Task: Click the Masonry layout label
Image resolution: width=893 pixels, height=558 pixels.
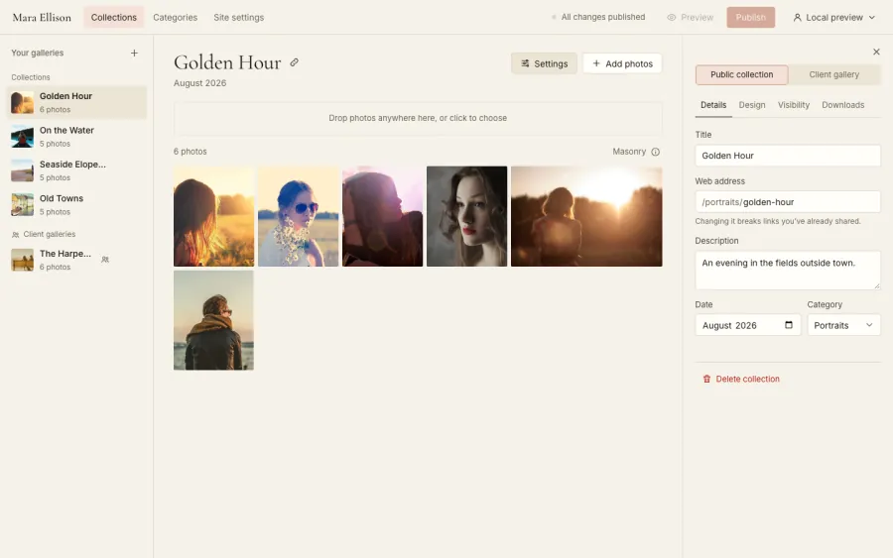Action: click(x=629, y=152)
